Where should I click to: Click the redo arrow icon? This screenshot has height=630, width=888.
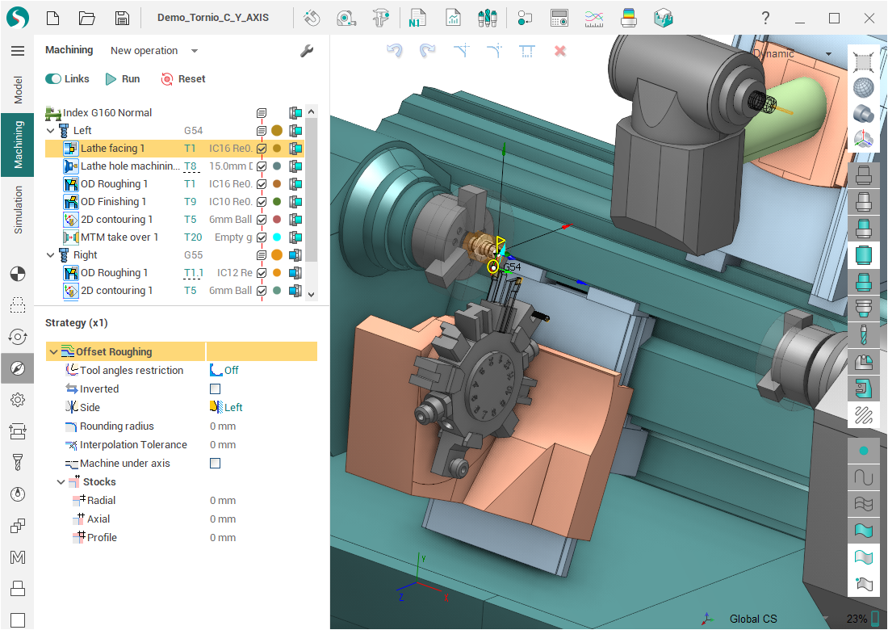click(x=428, y=51)
